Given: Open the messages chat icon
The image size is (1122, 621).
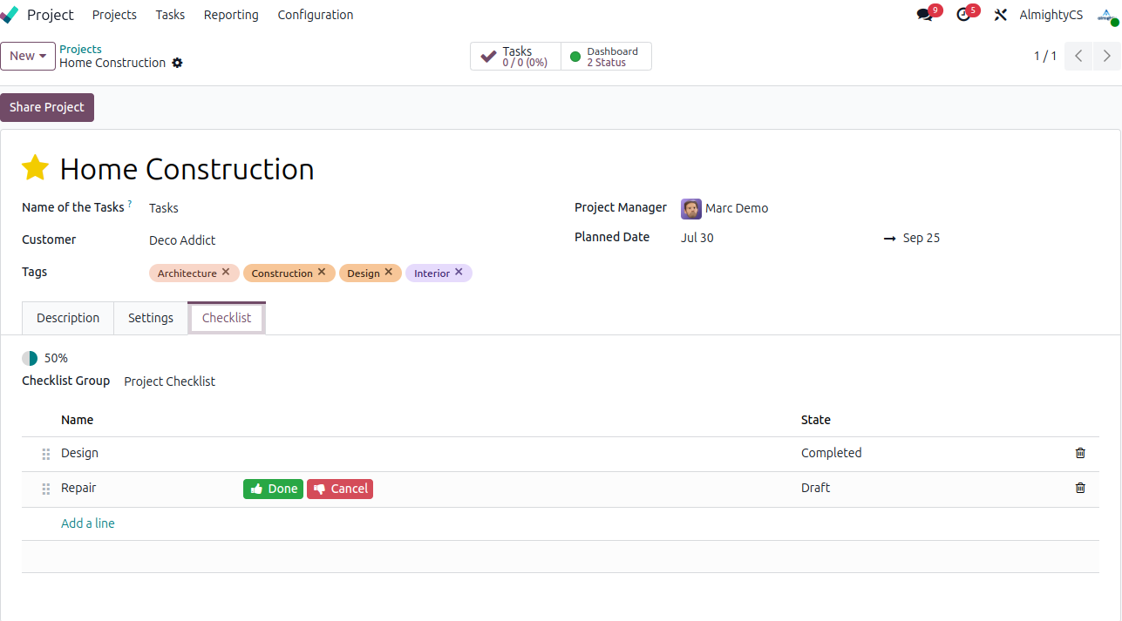Looking at the screenshot, I should point(924,15).
